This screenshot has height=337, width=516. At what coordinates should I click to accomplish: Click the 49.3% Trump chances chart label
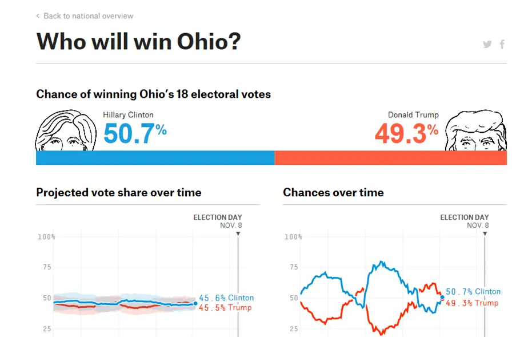tap(472, 303)
